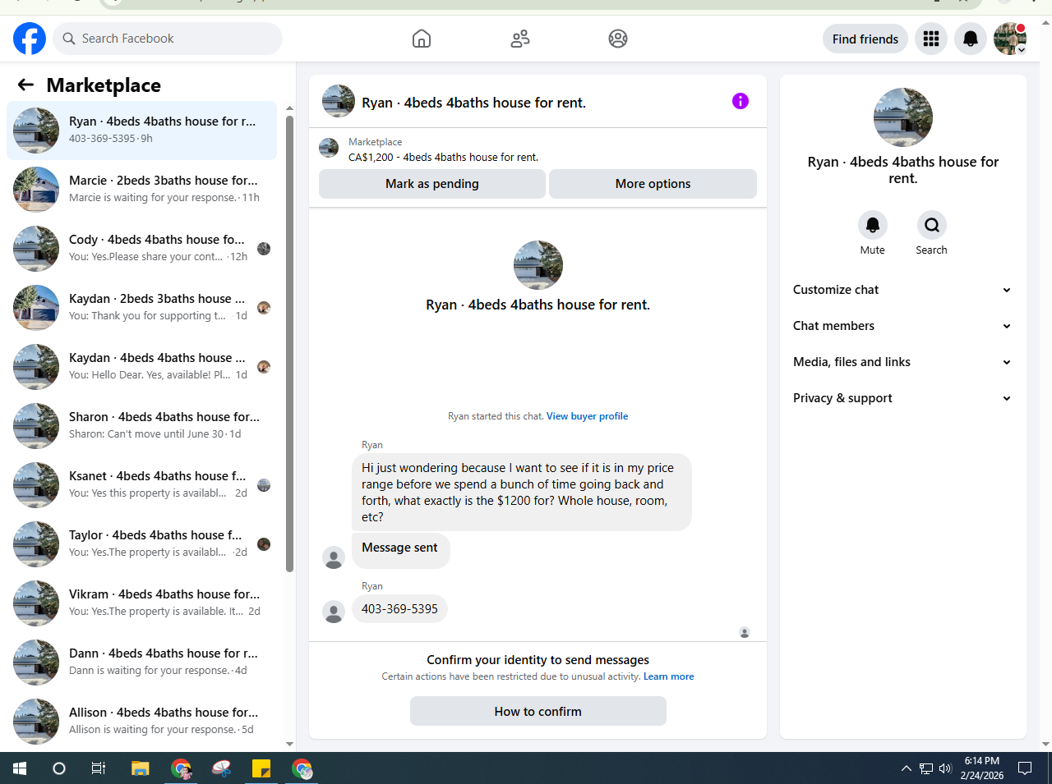Open More options for the listing
The height and width of the screenshot is (784, 1052).
pyautogui.click(x=653, y=184)
